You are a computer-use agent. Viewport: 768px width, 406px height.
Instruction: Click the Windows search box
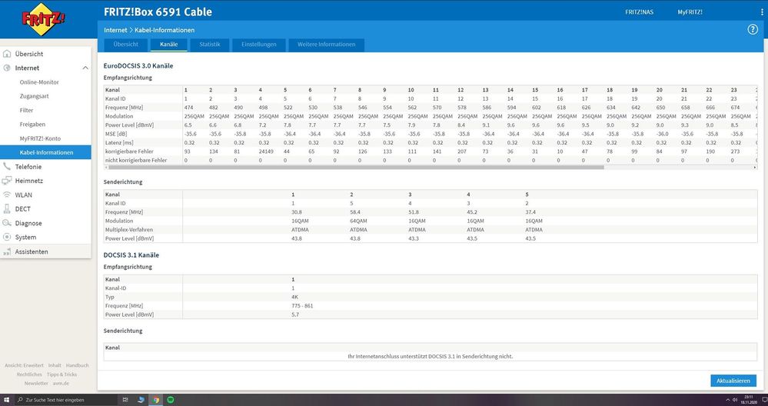tap(65, 400)
